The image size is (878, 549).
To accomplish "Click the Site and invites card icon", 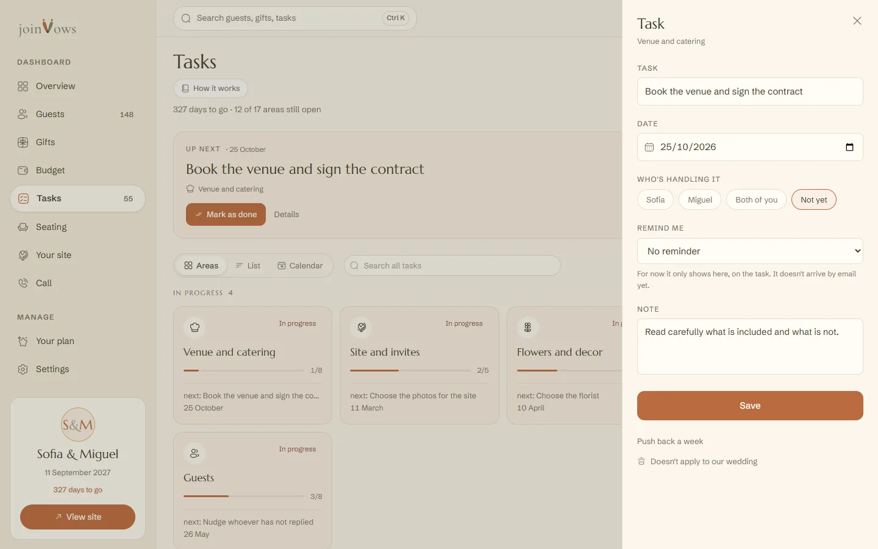I will pos(362,327).
